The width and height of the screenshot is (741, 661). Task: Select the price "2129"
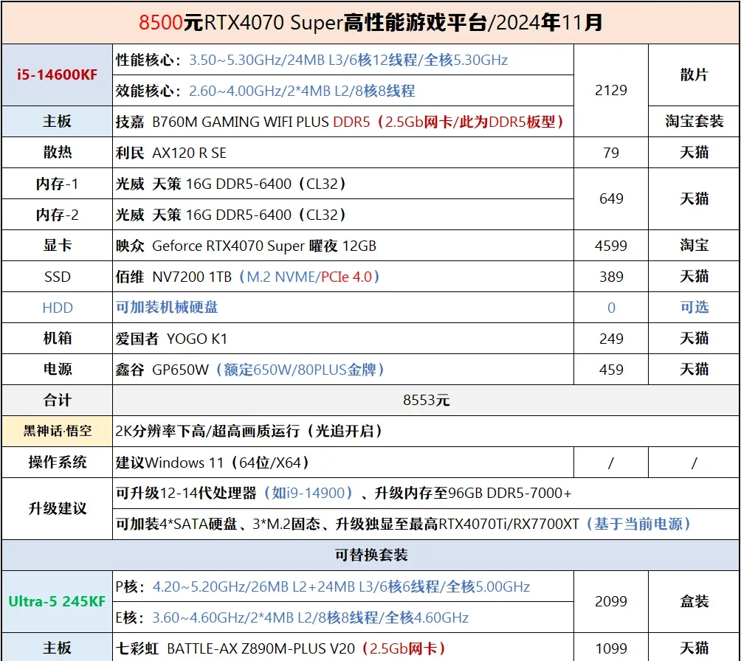pos(610,90)
